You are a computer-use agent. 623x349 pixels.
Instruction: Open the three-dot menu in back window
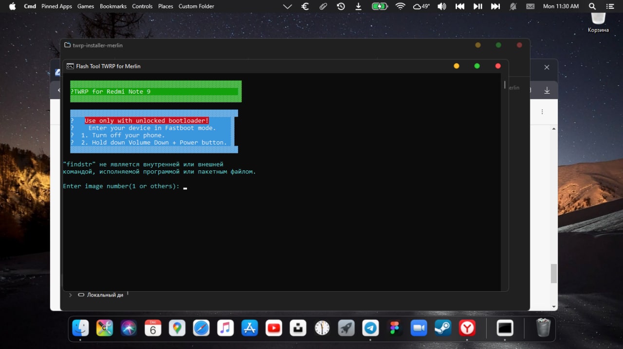point(542,112)
